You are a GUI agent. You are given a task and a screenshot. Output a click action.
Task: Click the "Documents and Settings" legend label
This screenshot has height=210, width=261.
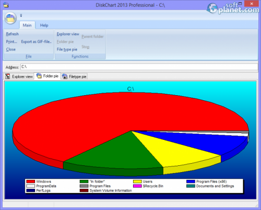click(215, 186)
